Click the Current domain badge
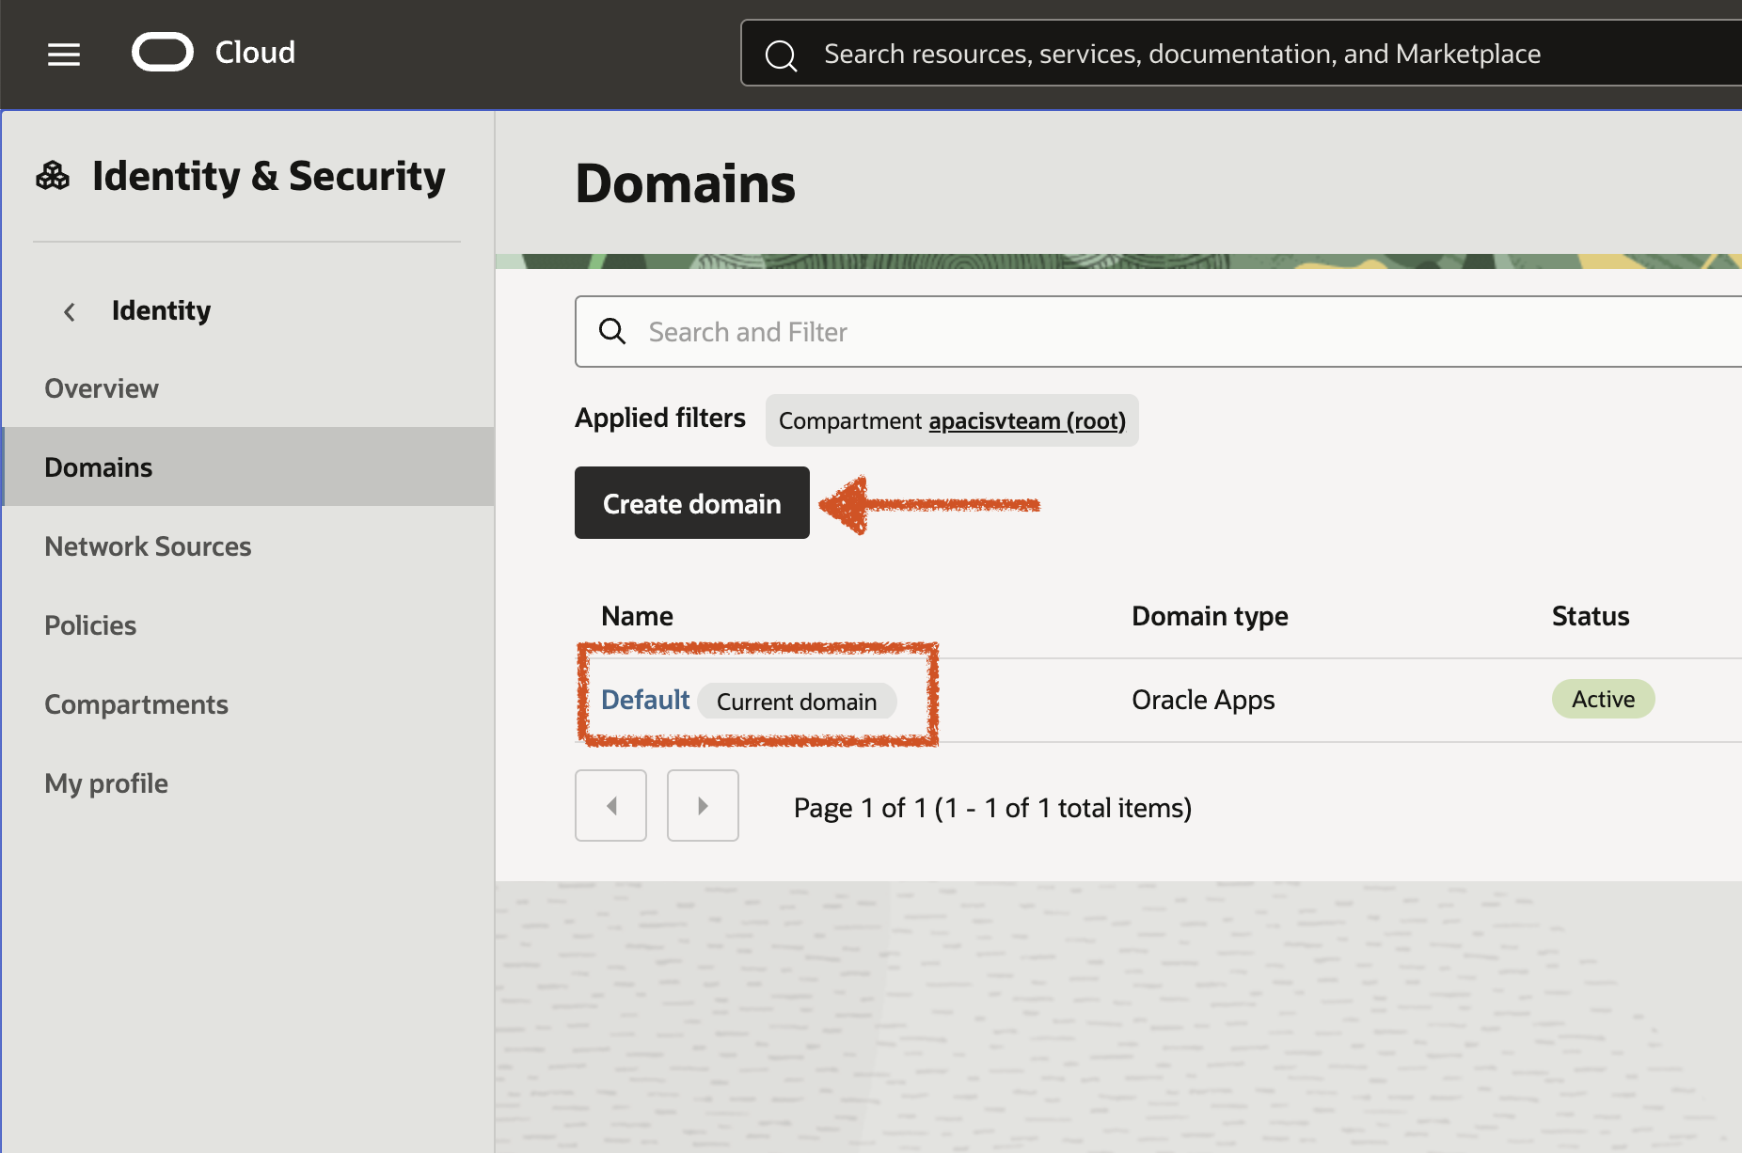The width and height of the screenshot is (1742, 1153). [797, 701]
